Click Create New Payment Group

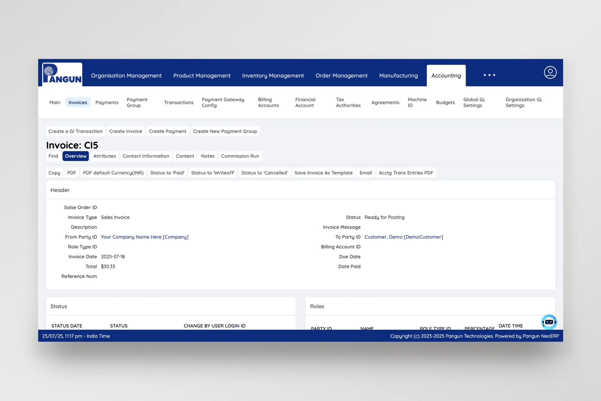[x=225, y=131]
